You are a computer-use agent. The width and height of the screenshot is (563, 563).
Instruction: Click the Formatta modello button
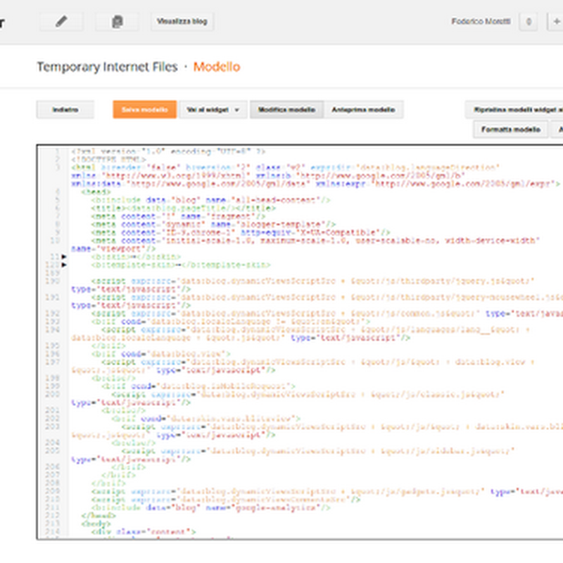coord(511,129)
